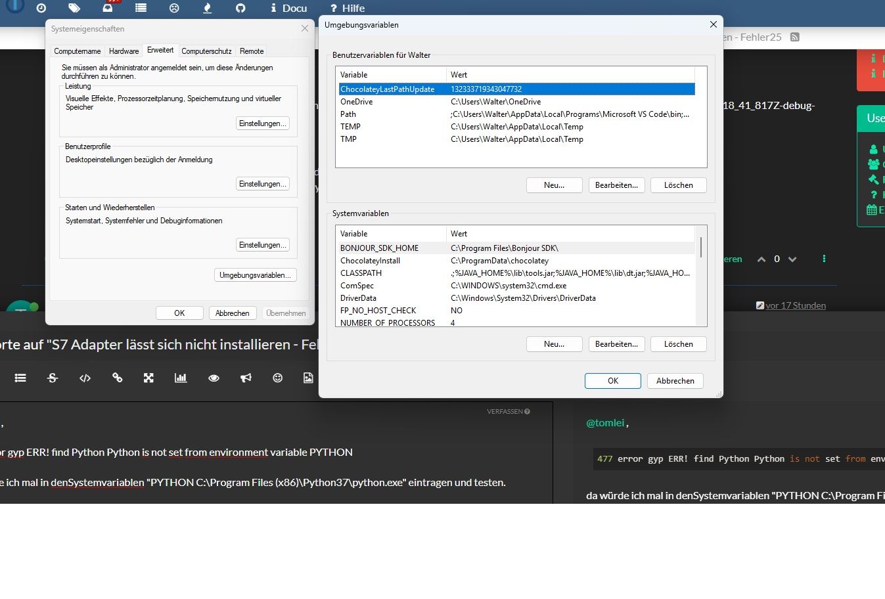The height and width of the screenshot is (599, 885).
Task: Select the OneDrive user variable row
Action: (516, 102)
